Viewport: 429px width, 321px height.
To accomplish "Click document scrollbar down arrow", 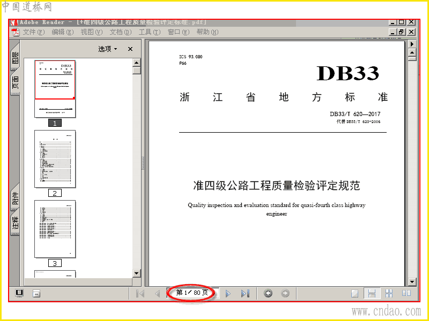I will point(412,282).
